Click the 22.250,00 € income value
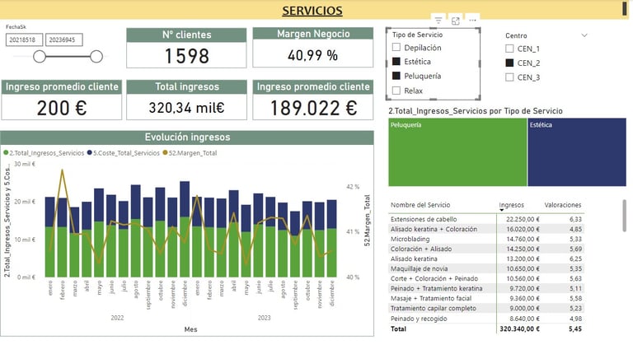This screenshot has height=354, width=633. pyautogui.click(x=523, y=219)
